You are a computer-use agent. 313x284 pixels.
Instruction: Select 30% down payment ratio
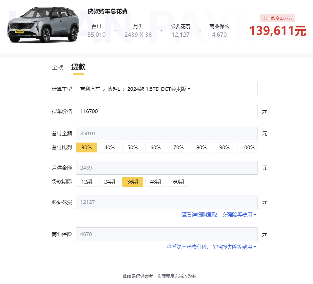(x=87, y=148)
